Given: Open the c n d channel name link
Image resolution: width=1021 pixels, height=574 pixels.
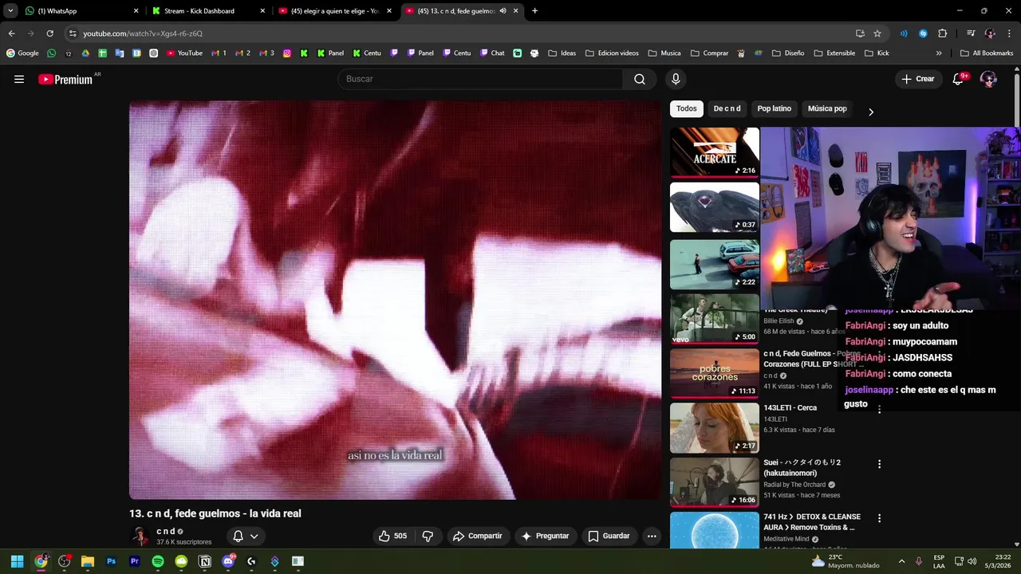Looking at the screenshot, I should (x=166, y=531).
